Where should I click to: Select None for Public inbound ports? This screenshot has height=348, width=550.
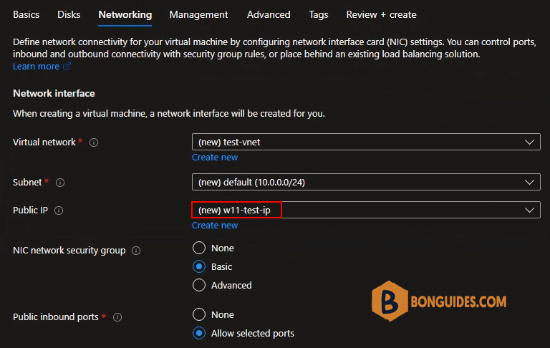tap(199, 314)
